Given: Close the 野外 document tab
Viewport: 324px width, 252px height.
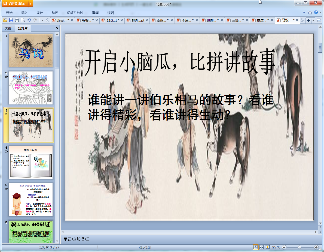Looking at the screenshot, I should [147, 20].
